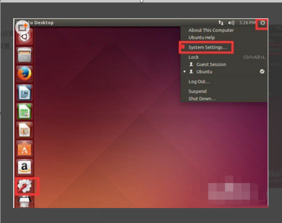This screenshot has height=223, width=282.
Task: Open System Settings gear-and-wrench launcher icon
Action: [x=24, y=186]
